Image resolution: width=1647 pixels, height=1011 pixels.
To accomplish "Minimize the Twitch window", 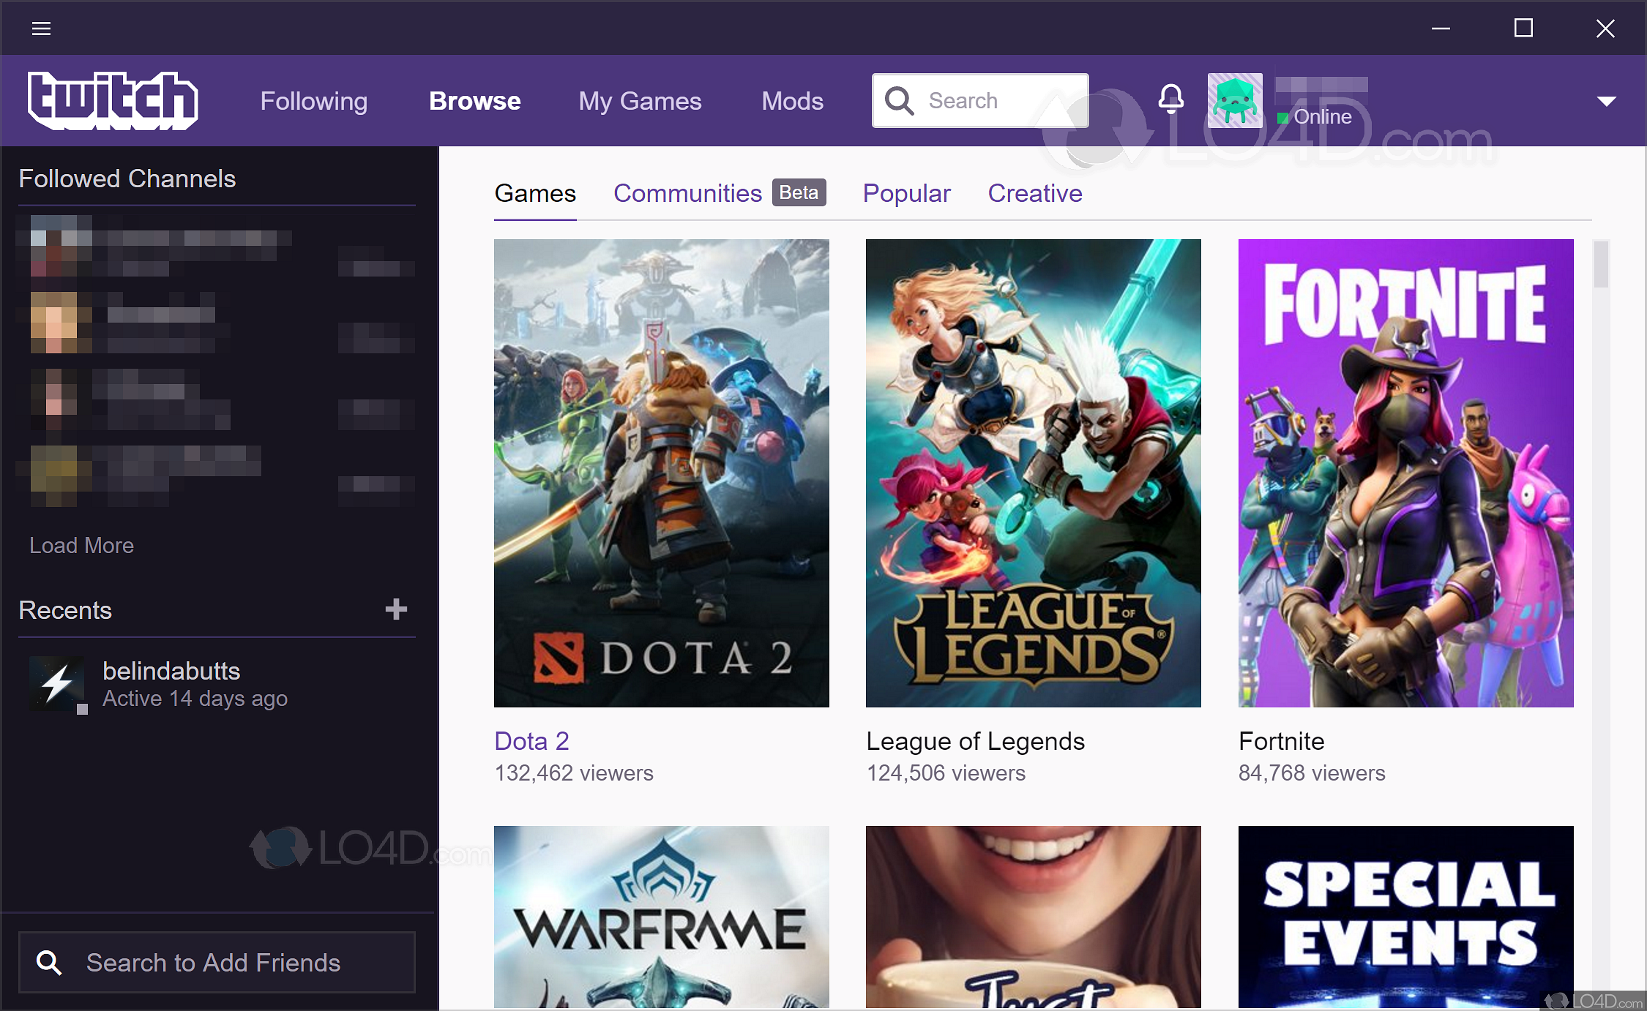I will point(1441,29).
